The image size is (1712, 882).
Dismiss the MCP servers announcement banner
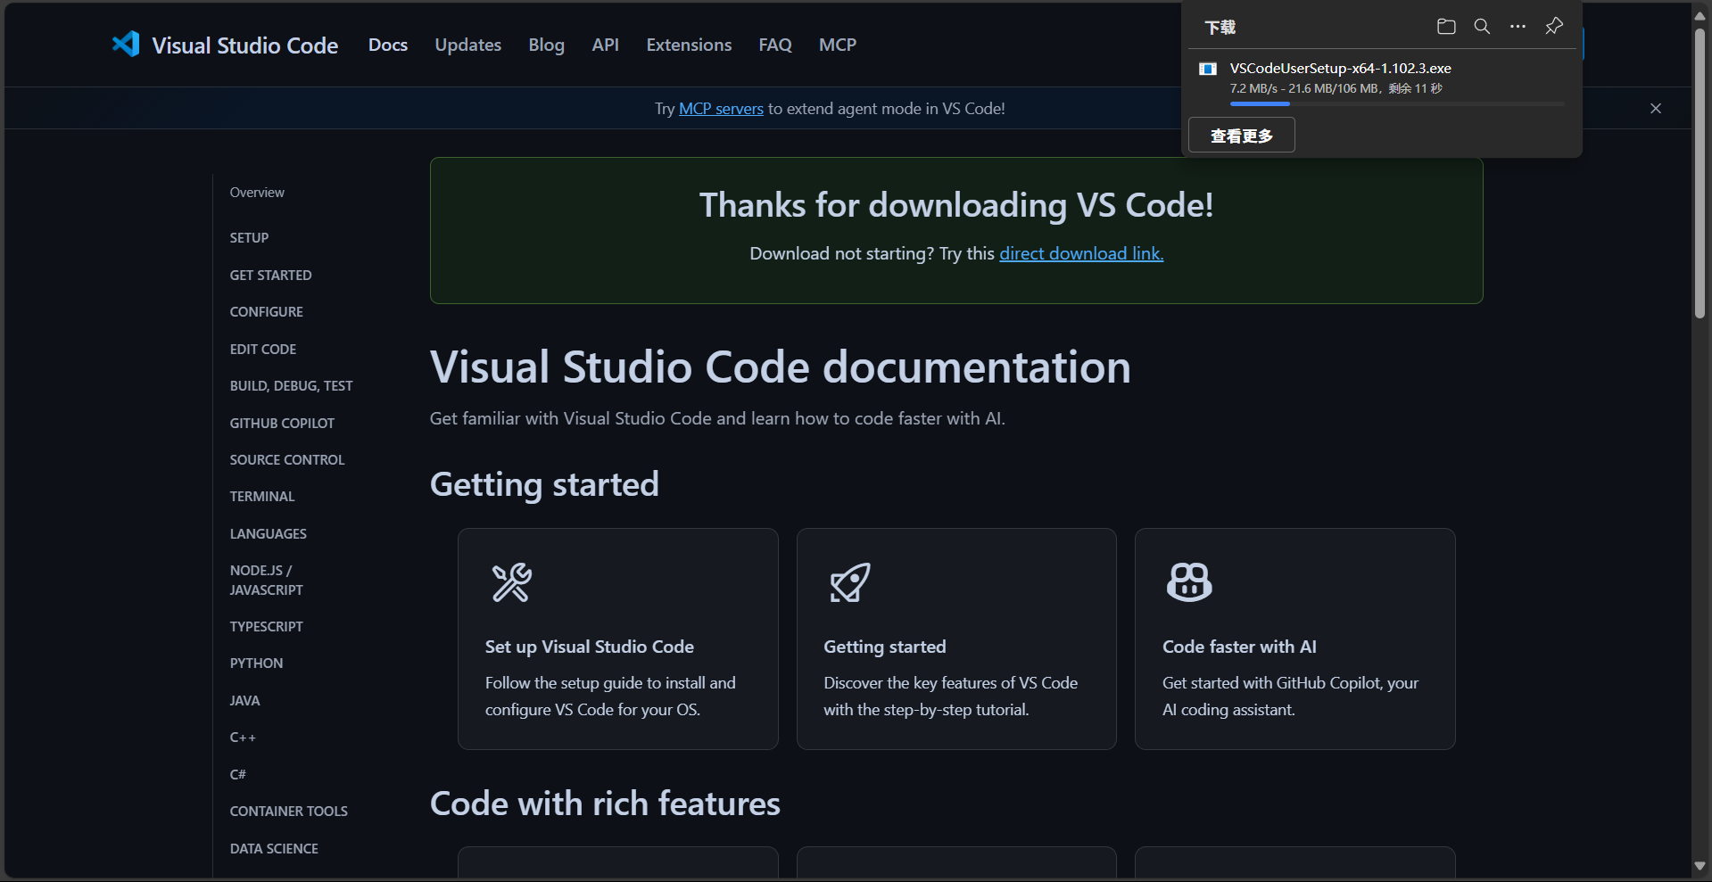coord(1656,108)
